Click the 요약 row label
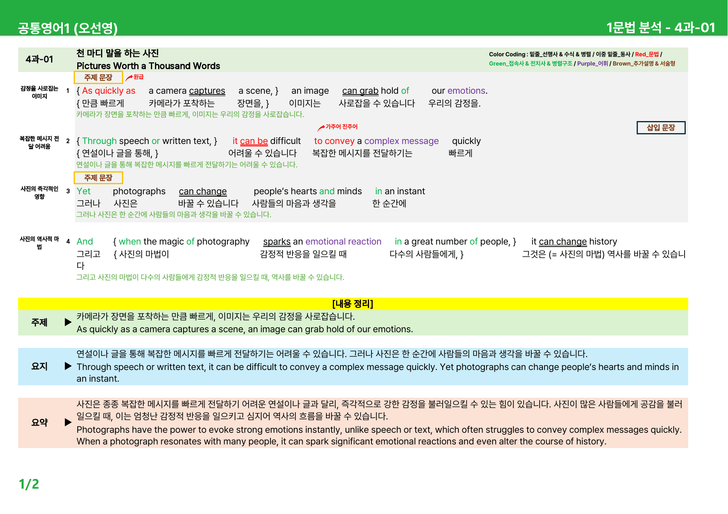Image resolution: width=728 pixels, height=514 pixels. point(39,423)
